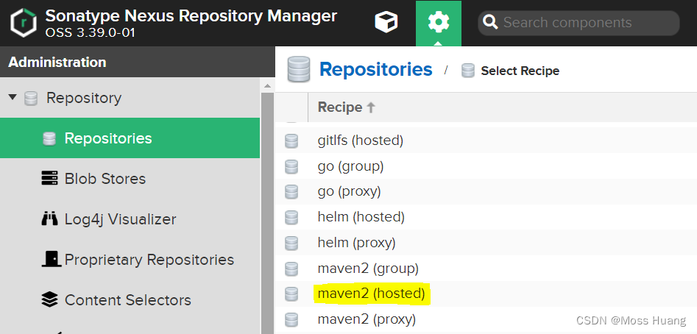Open the Administration gear icon
The height and width of the screenshot is (334, 697).
pos(438,23)
